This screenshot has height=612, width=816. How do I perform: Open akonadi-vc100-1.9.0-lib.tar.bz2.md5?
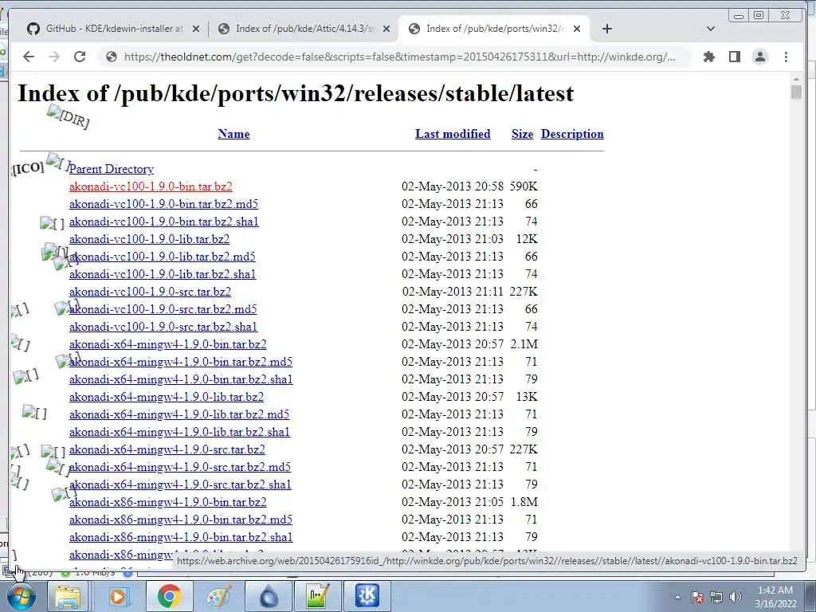(x=163, y=257)
